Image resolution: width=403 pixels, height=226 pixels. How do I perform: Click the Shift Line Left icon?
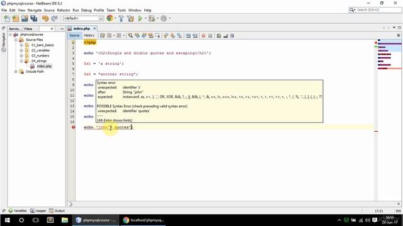(188, 36)
